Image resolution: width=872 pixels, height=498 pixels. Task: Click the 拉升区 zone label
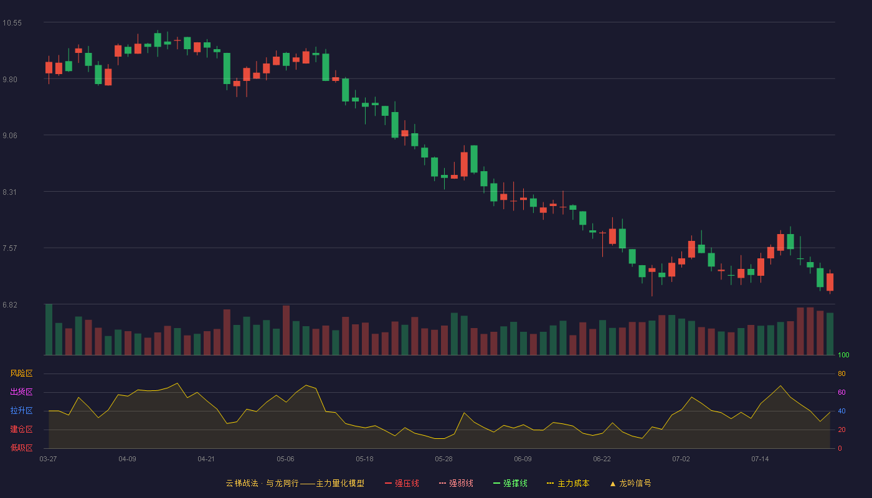(21, 411)
